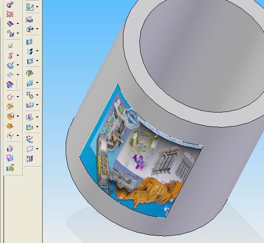Screen dimensions: 264x243
Task: Select the pink and blue overlapping boxes icon
Action: pos(10,158)
